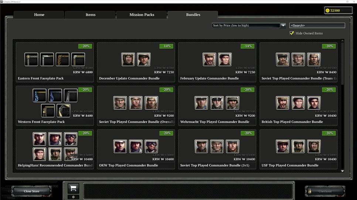
Task: Open Wehrmacht Top Played Commander Bundle title
Action: [x=215, y=122]
